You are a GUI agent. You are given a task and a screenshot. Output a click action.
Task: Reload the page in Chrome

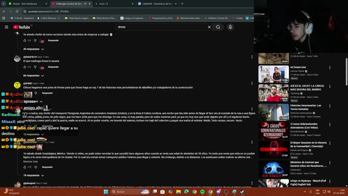(x=17, y=11)
